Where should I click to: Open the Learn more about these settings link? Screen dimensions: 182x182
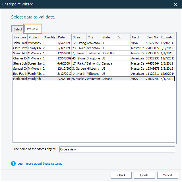tap(40, 164)
